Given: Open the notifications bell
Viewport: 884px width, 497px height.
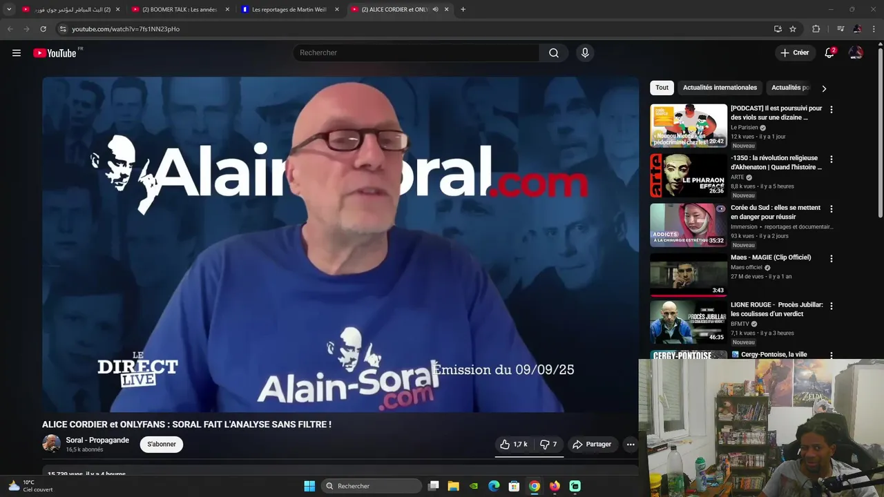Looking at the screenshot, I should point(830,52).
